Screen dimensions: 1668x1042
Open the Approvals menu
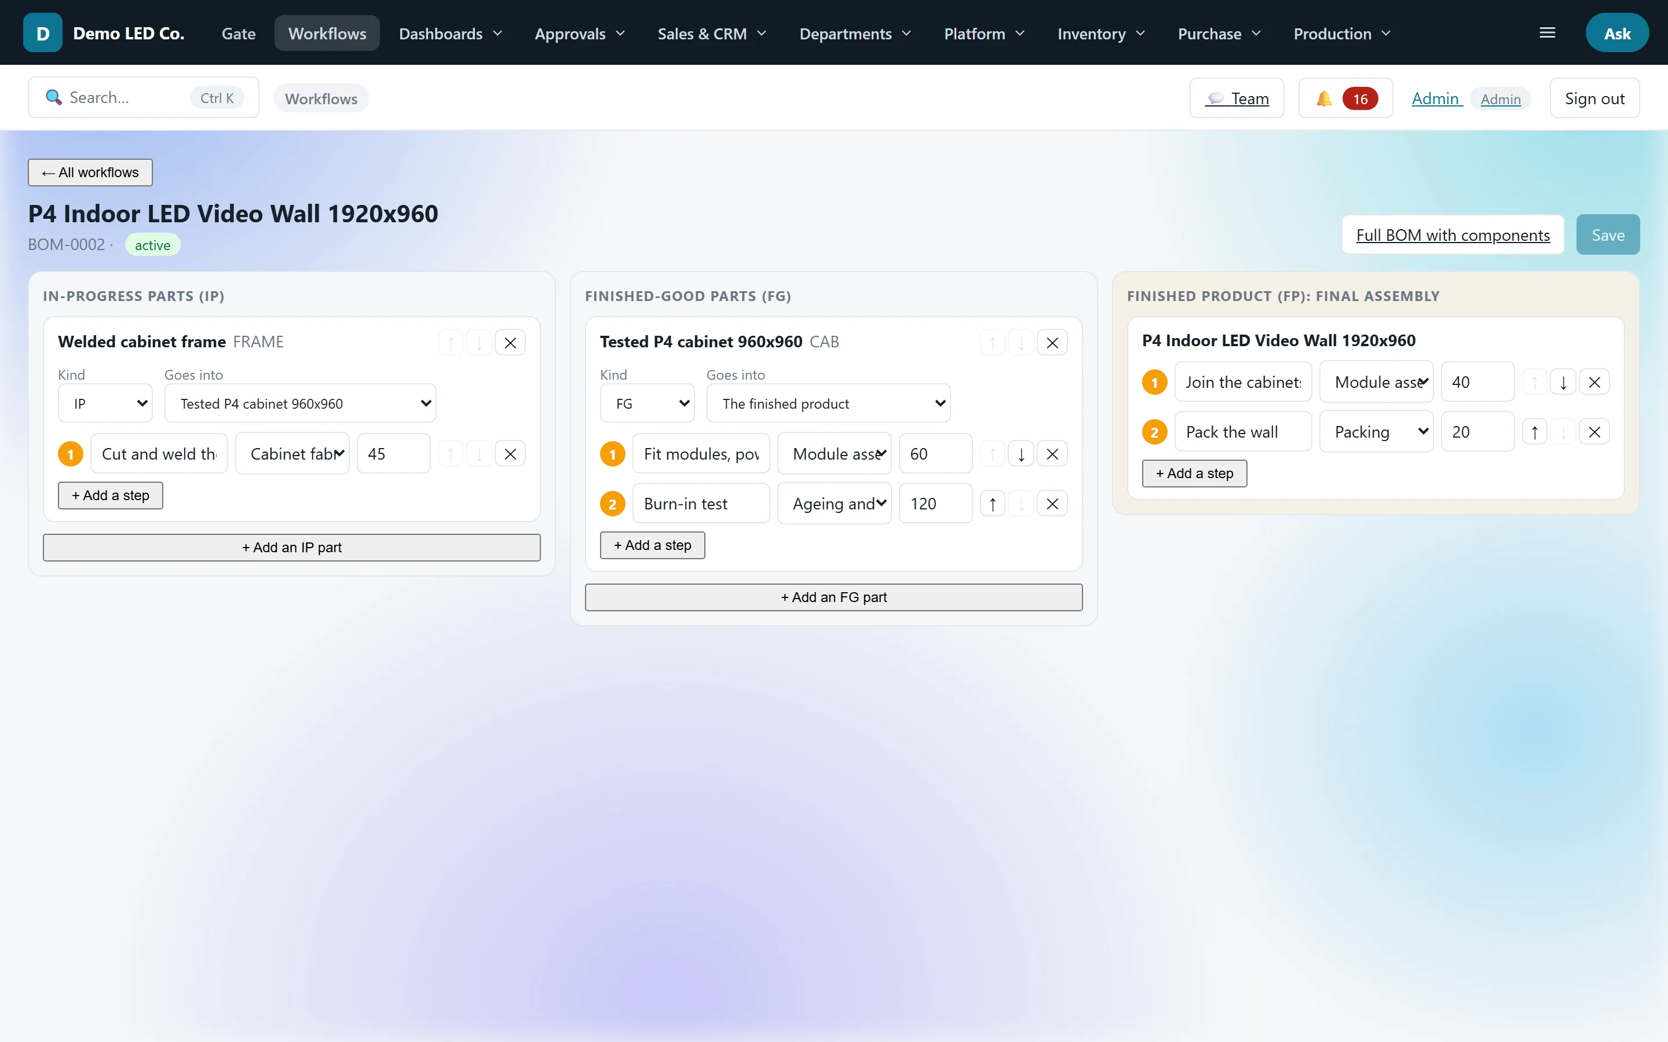[x=580, y=33]
